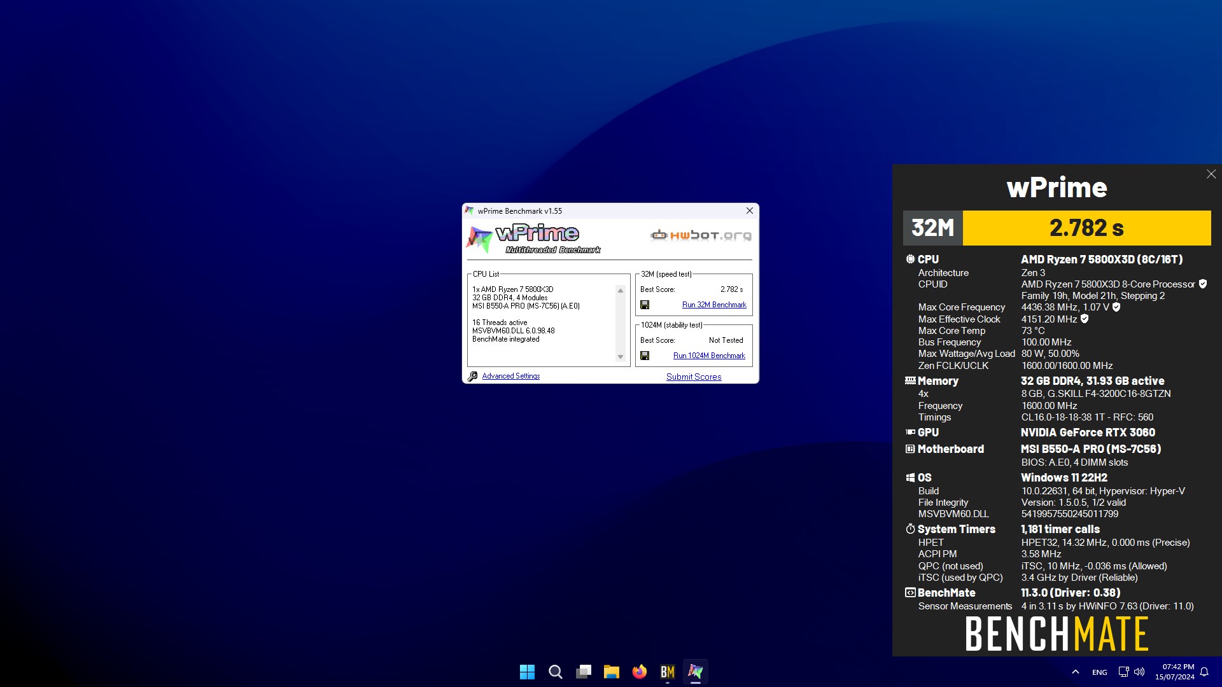1222x687 pixels.
Task: Click the OS Windows icon in BenchMate panel
Action: point(910,478)
